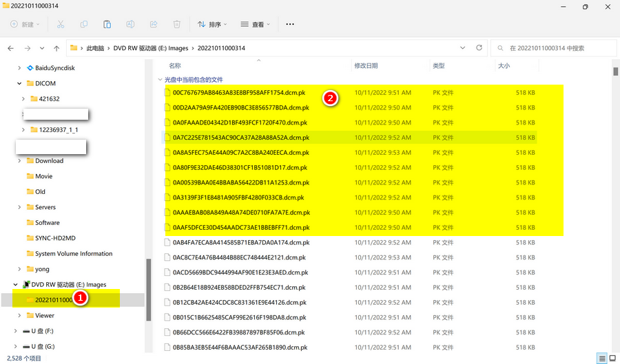Screen dimensions: 620x364
Task: Click file icon of 0B12CB42AE424CDC8C831361E9E44126.dcm.pk
Action: (x=167, y=302)
